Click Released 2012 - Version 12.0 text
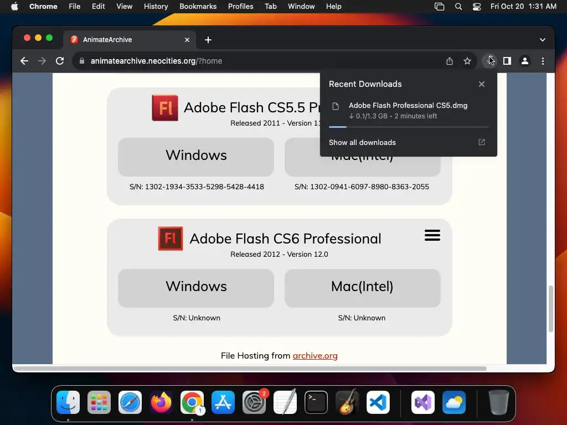Viewport: 567px width, 425px height. point(279,254)
